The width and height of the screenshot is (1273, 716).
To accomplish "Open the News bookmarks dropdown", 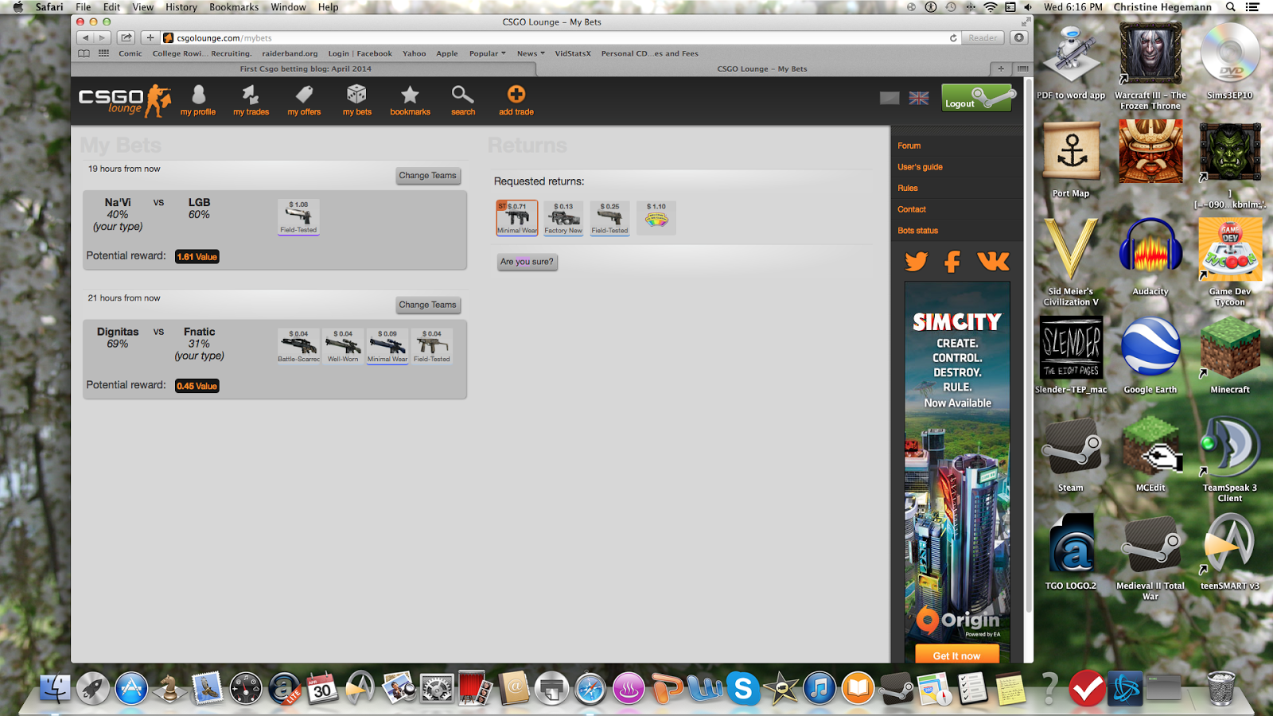I will tap(531, 53).
